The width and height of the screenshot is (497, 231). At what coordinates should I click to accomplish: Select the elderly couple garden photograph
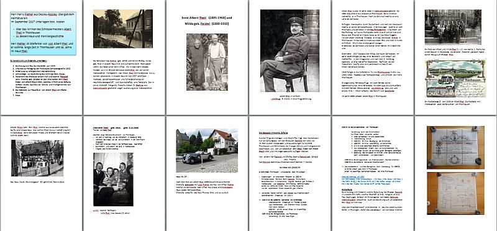tap(207, 62)
